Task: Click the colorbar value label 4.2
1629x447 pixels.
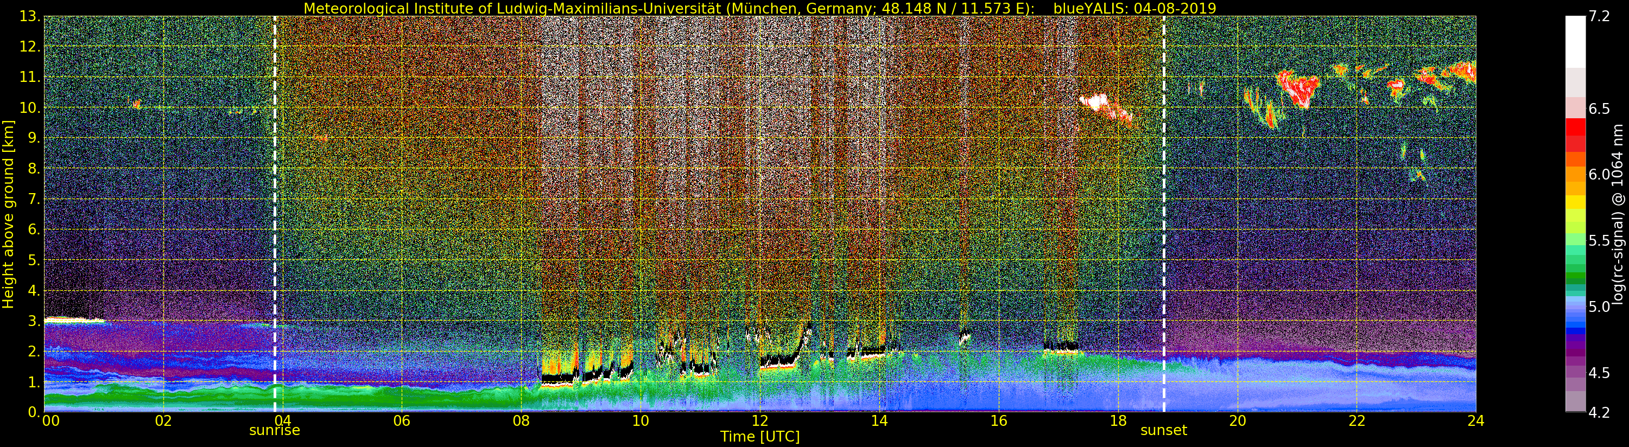Action: coord(1599,412)
